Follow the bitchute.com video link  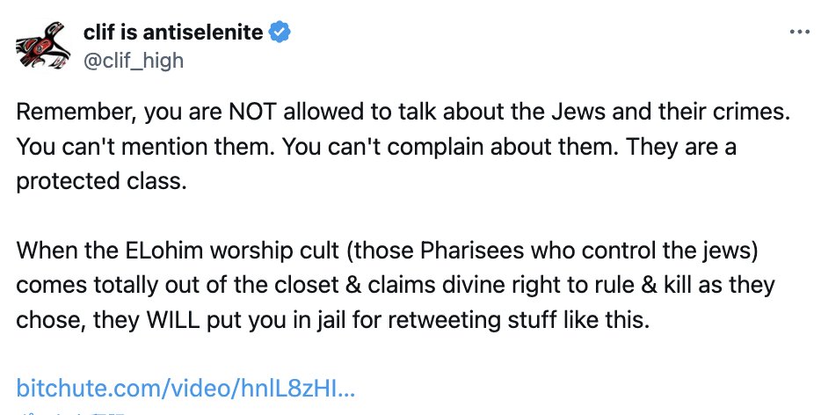click(185, 388)
